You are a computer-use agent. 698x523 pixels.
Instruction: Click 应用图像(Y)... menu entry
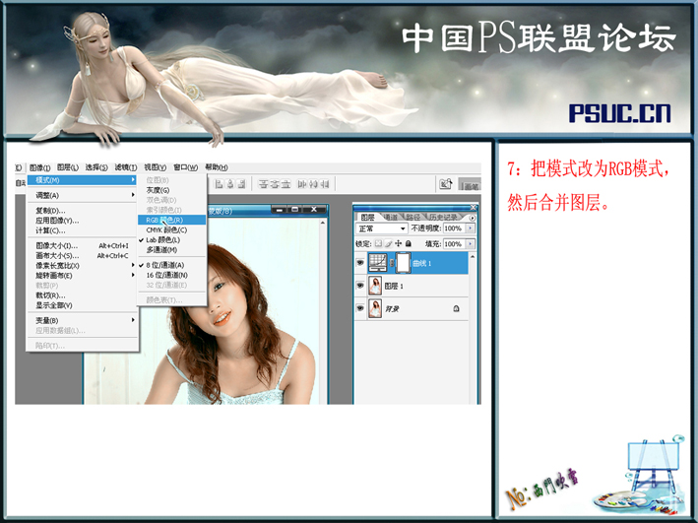(83, 221)
